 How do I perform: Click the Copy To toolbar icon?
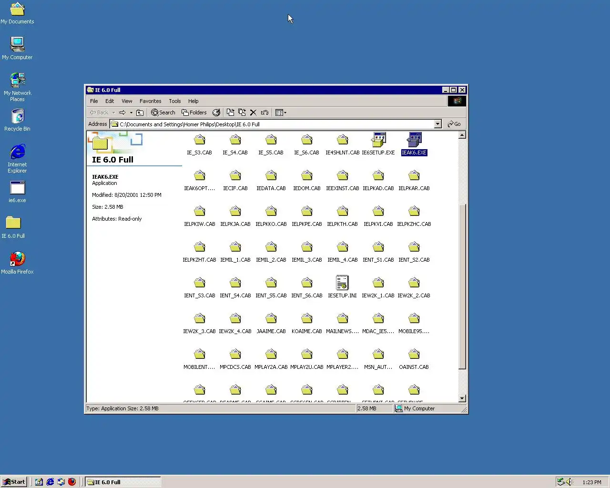242,112
